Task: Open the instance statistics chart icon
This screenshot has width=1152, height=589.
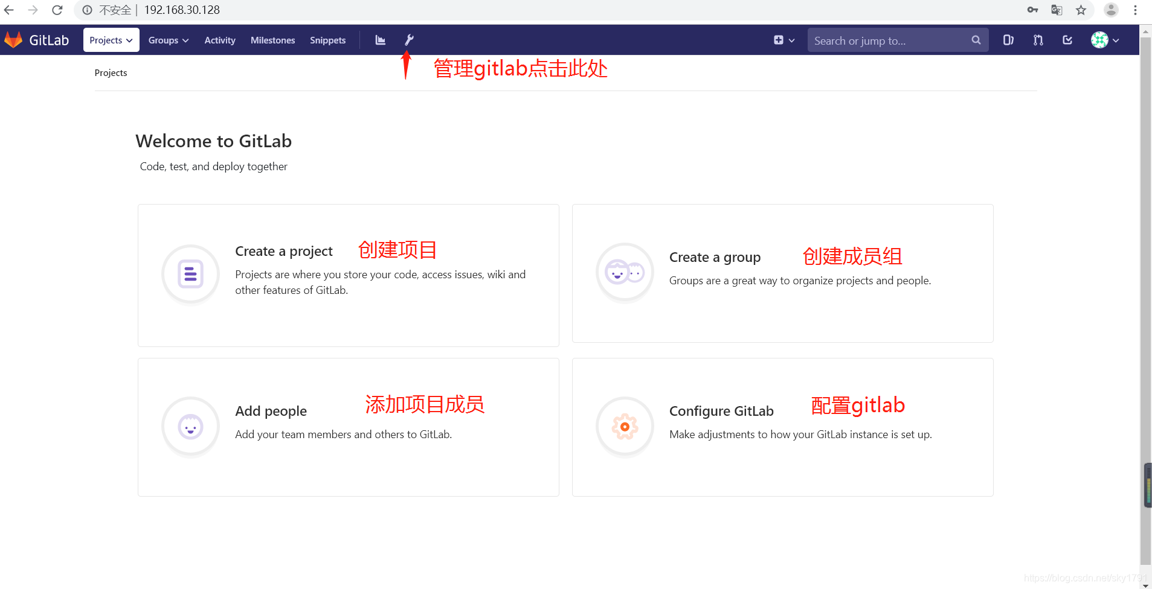Action: [380, 40]
